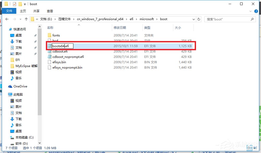Jump to microsoft in the breadcrumb path
This screenshot has height=153, width=261.
(147, 19)
